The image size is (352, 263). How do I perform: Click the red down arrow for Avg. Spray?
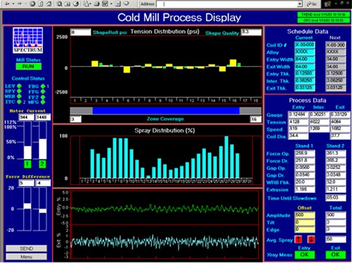[311, 239]
